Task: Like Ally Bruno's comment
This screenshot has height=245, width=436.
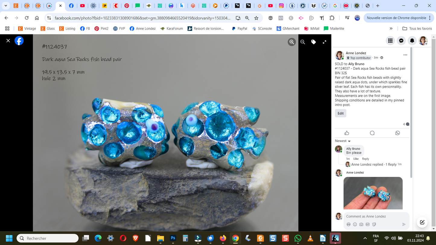Action: click(x=356, y=159)
